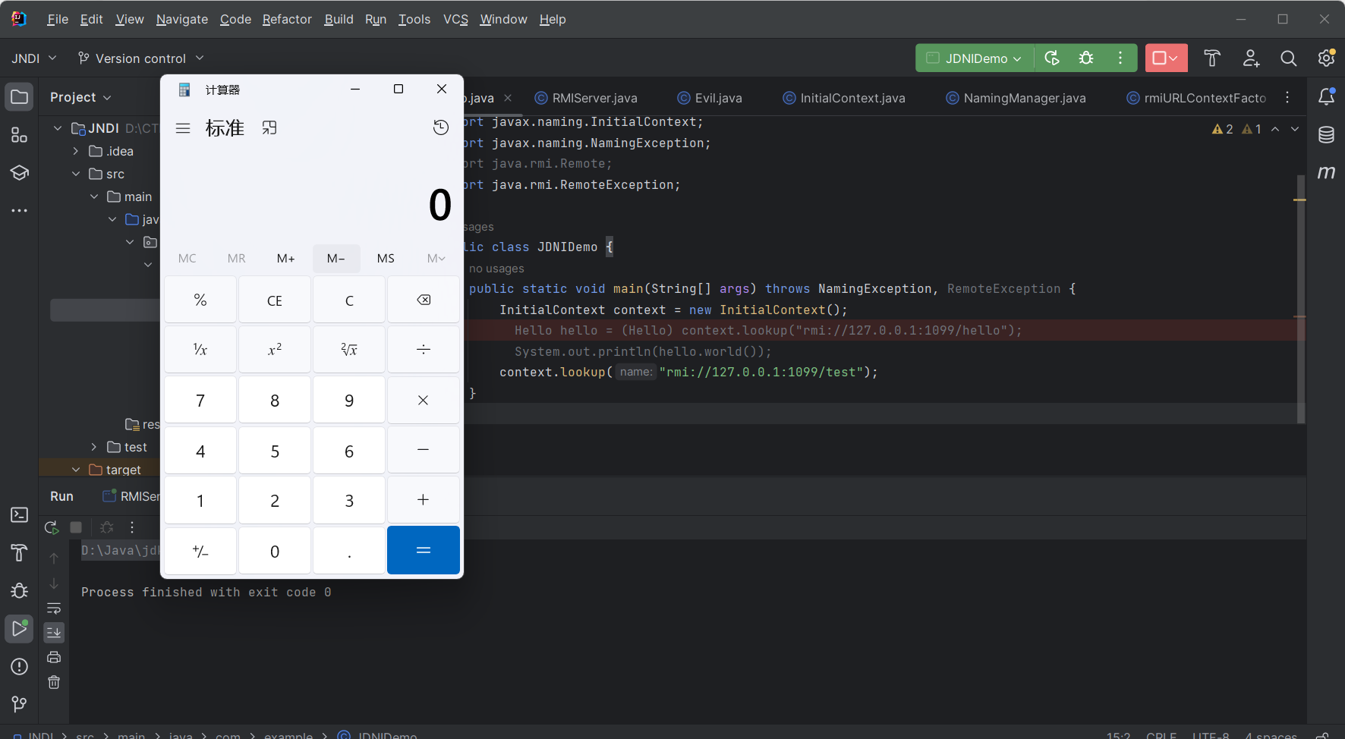
Task: Toggle soft-wrap in Run console
Action: pos(54,608)
